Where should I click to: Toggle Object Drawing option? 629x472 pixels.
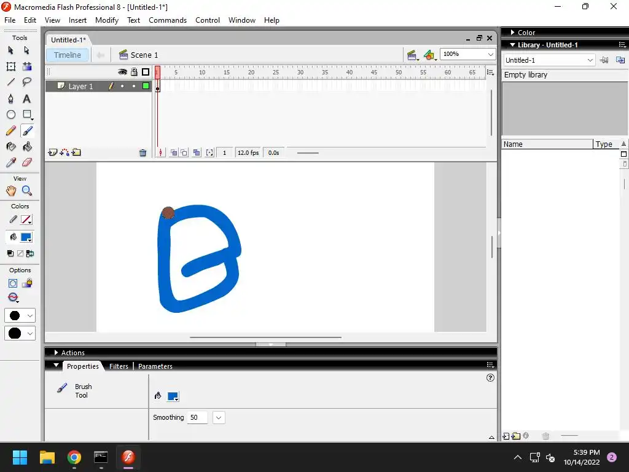pos(13,283)
